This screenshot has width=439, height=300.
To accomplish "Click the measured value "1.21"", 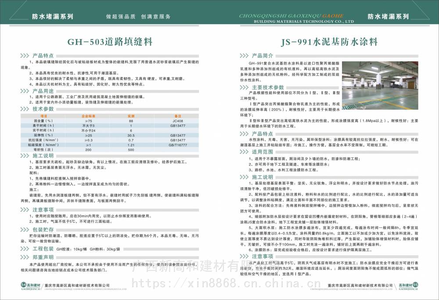I will coord(131,145).
